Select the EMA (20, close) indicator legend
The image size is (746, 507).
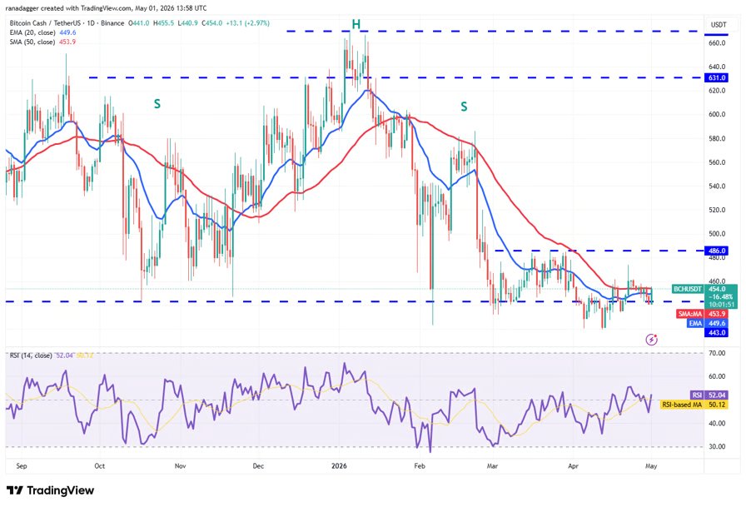point(42,32)
